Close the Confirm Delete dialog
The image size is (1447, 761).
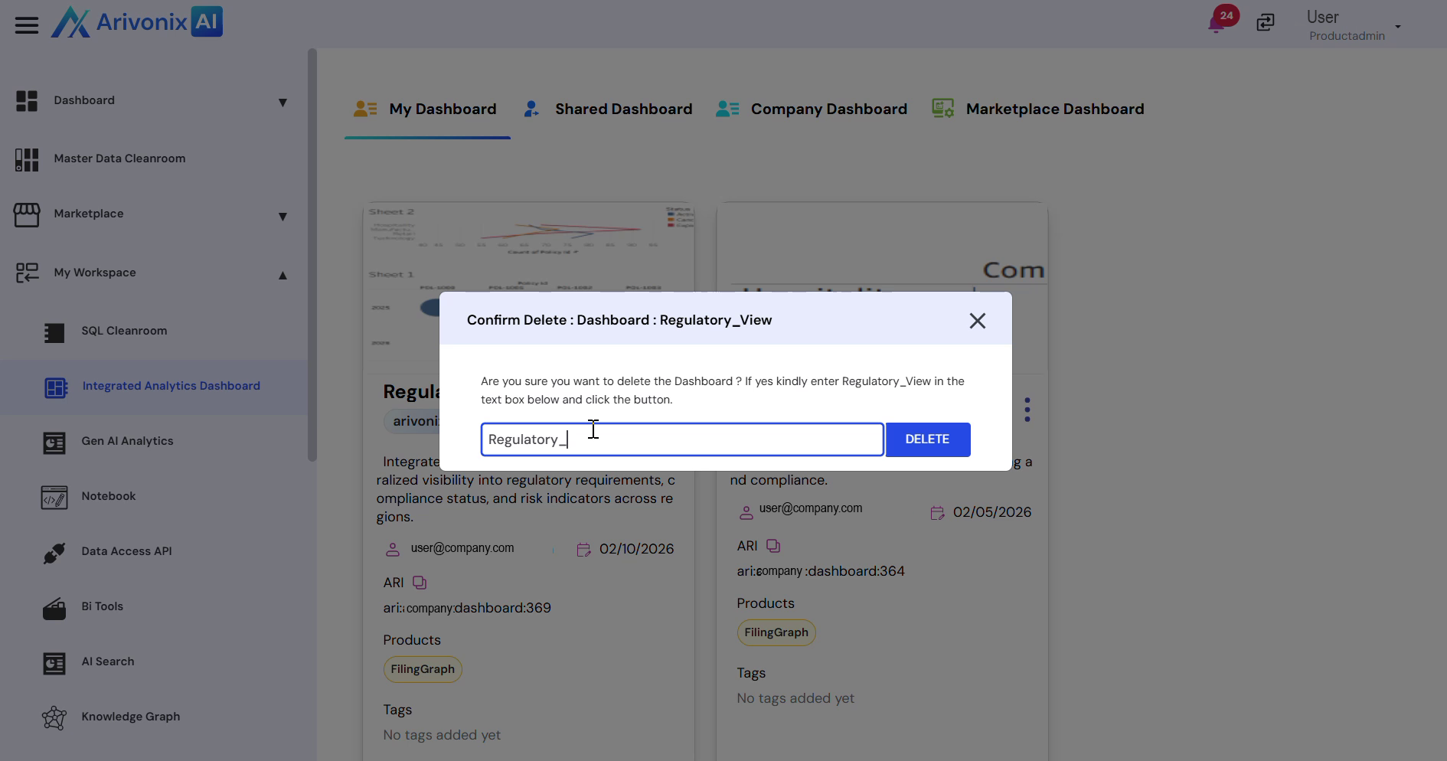click(977, 321)
